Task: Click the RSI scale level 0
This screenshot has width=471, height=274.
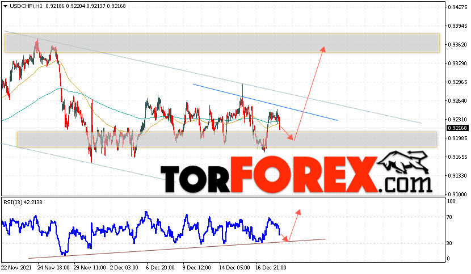Action: click(448, 258)
